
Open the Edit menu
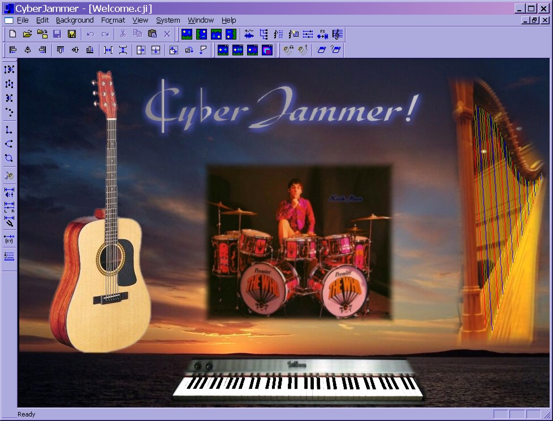click(x=42, y=20)
